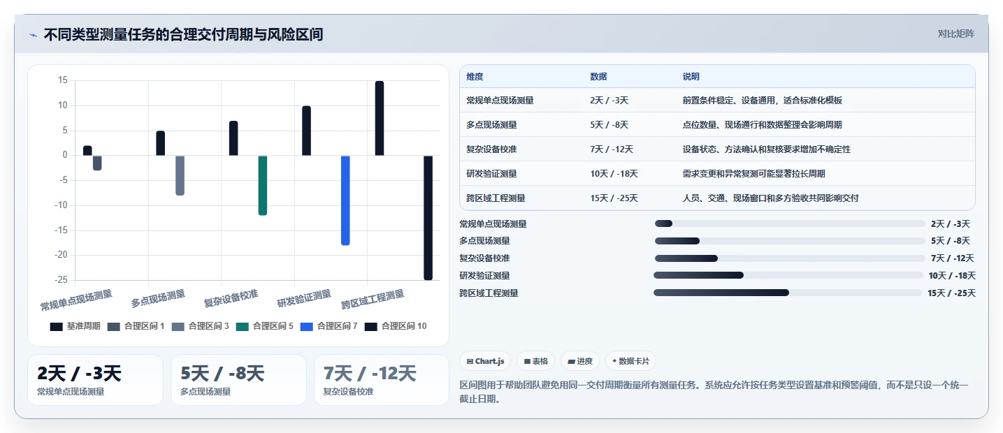Click progress value label 10天 / -18天
This screenshot has height=433, width=1003.
pyautogui.click(x=952, y=276)
